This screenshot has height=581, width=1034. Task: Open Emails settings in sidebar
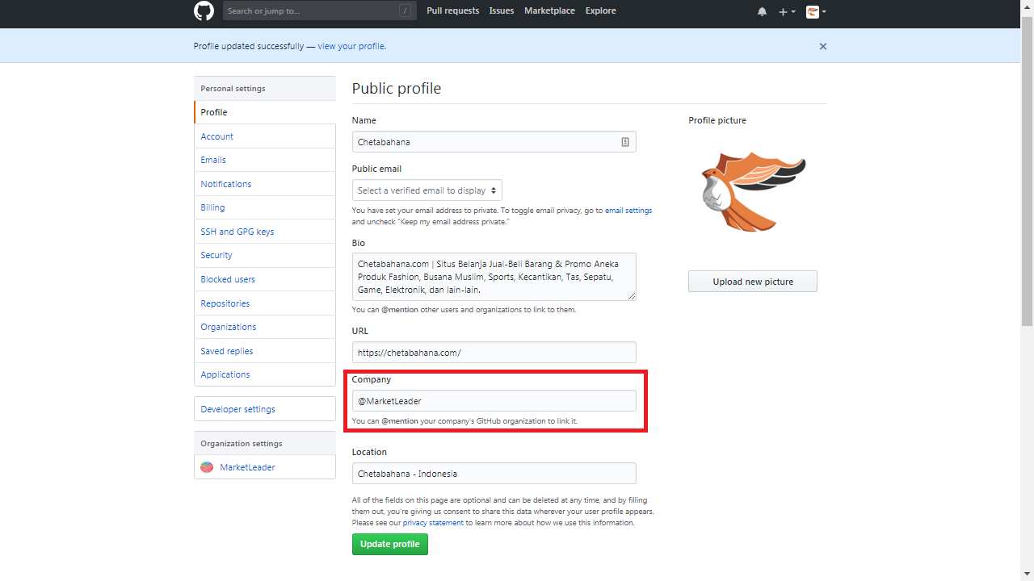265,160
